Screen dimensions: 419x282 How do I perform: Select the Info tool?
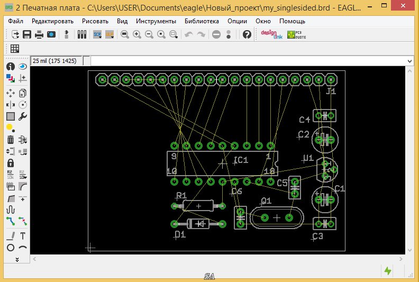tap(10, 67)
